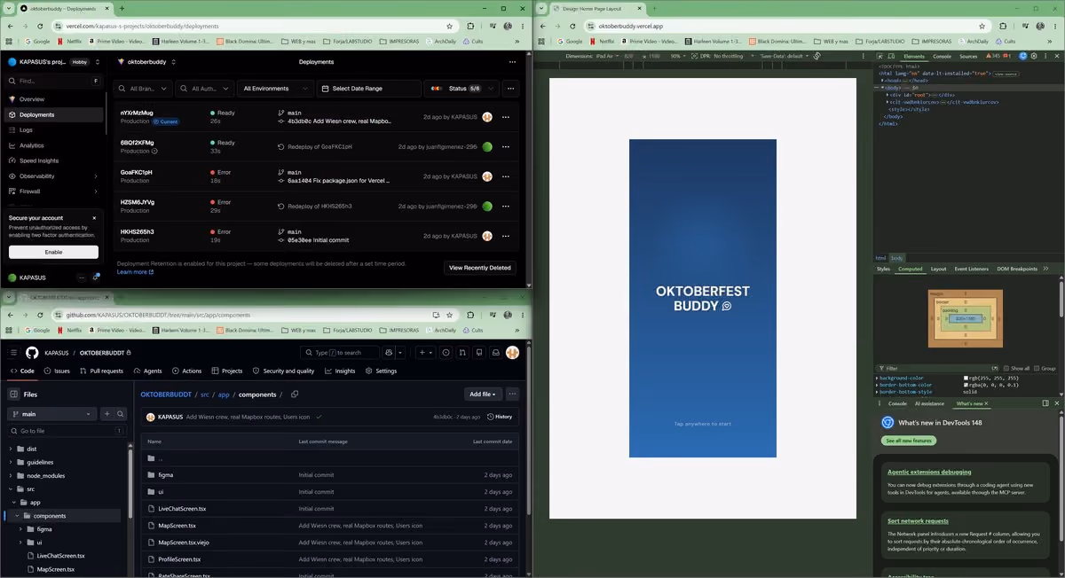Open the main branch selector dropdown

(x=51, y=413)
